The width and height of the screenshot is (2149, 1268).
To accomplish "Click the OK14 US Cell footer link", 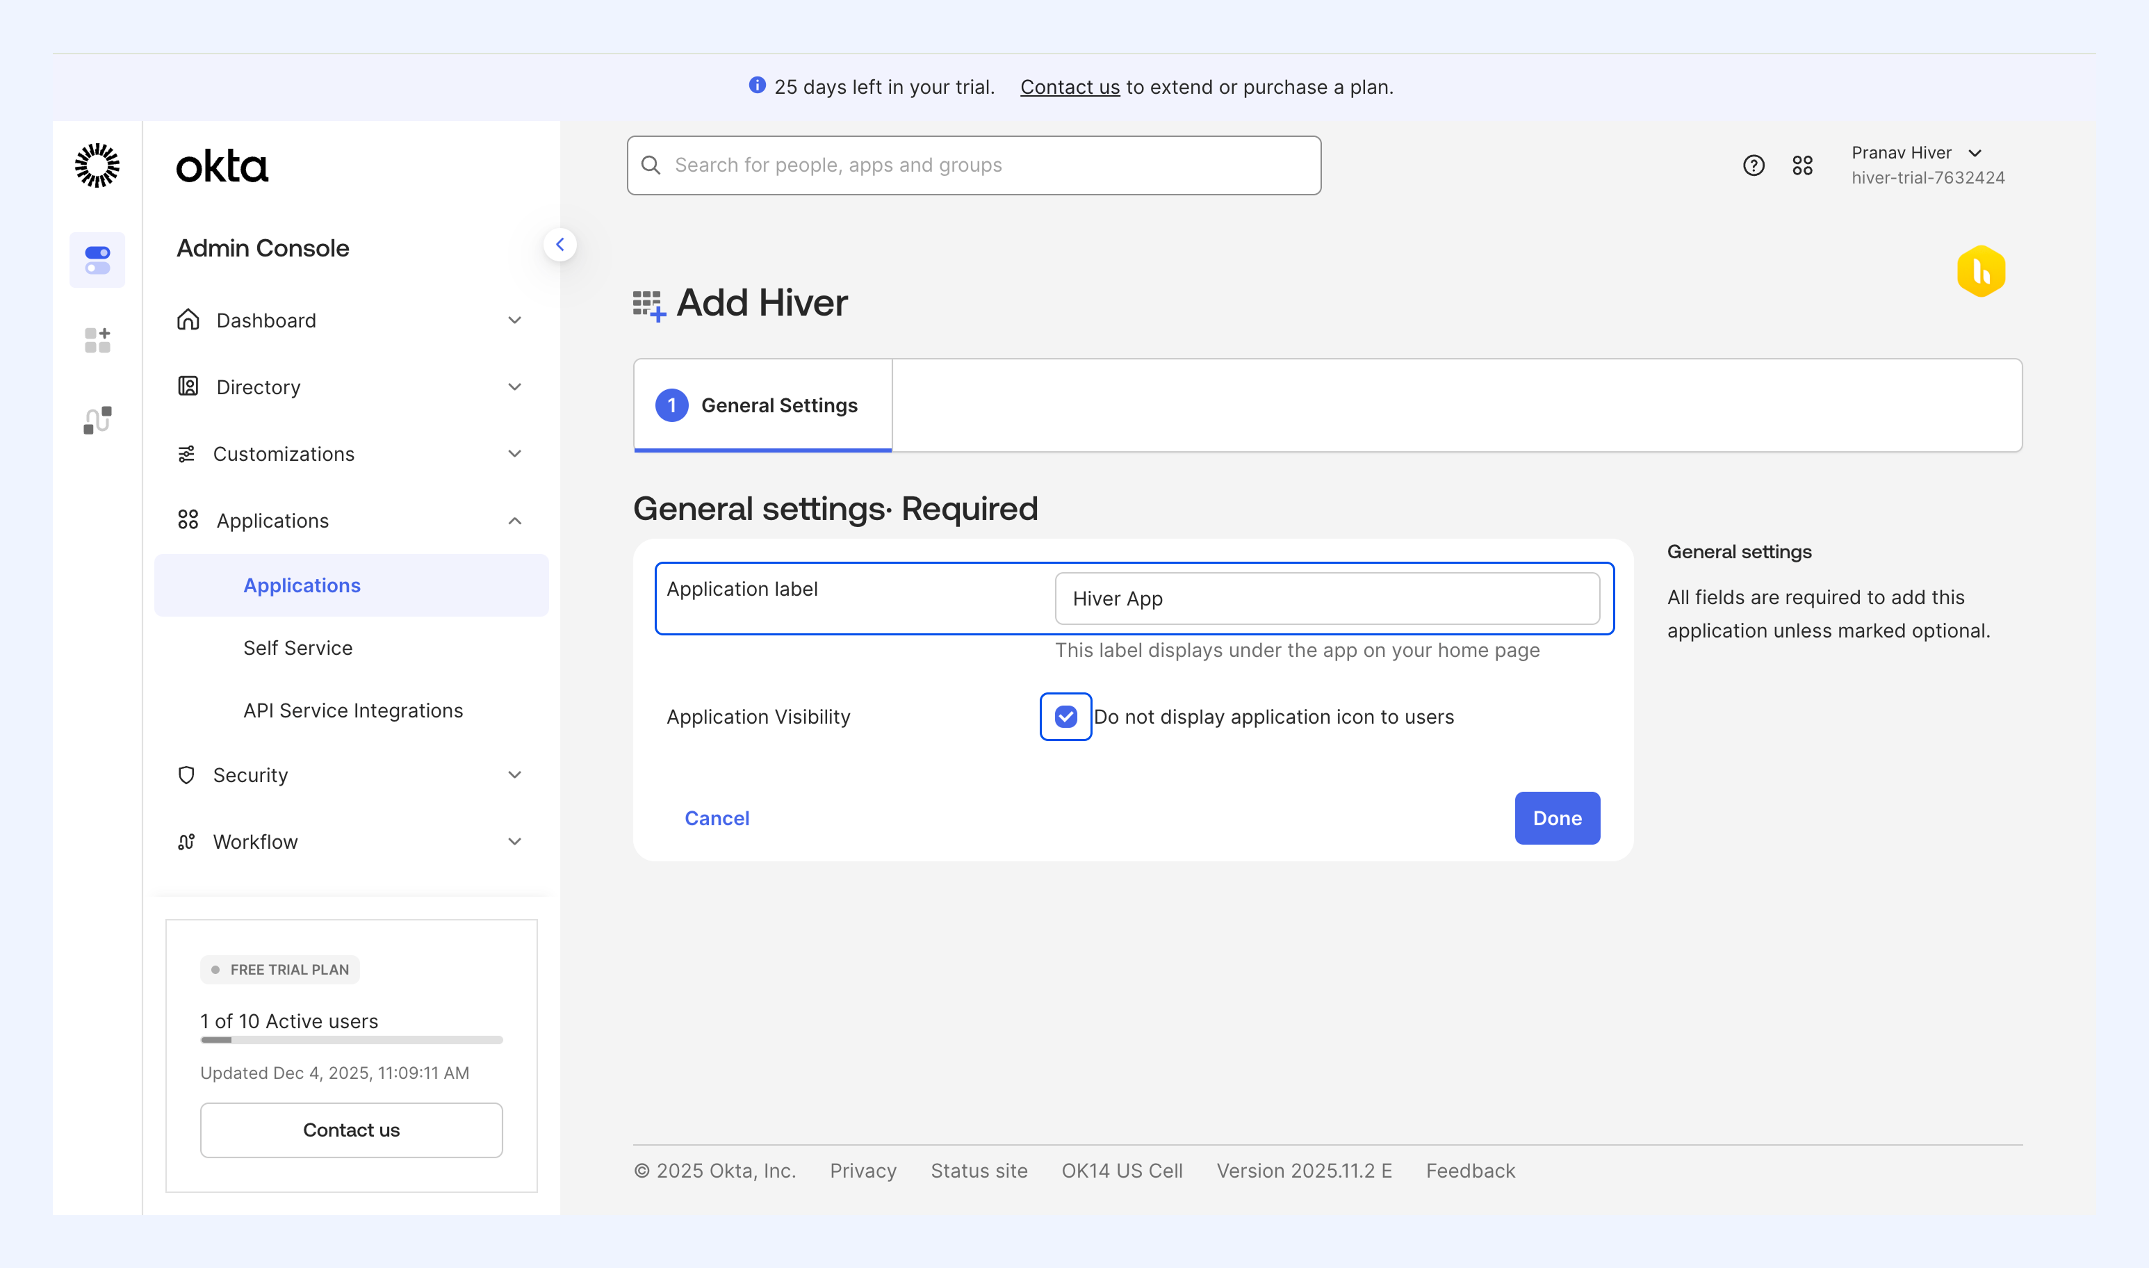I will tap(1122, 1171).
